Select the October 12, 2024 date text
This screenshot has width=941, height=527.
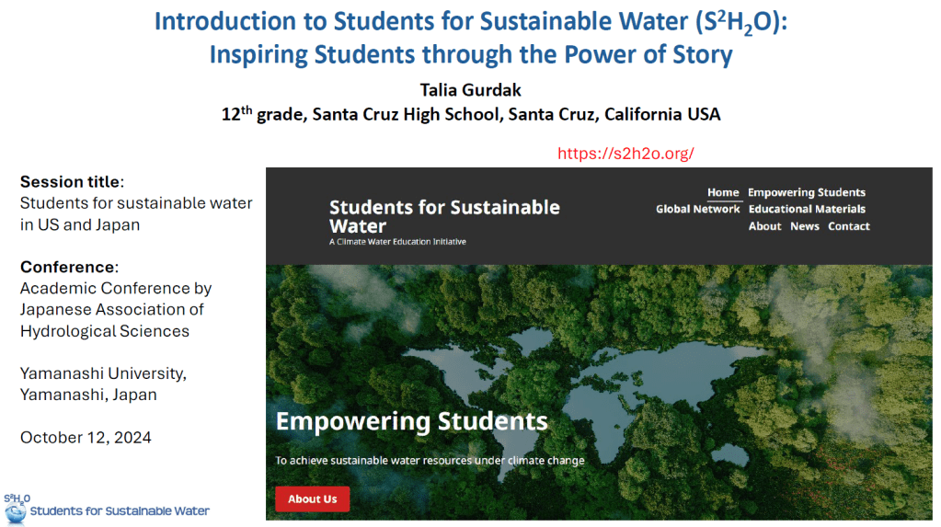[86, 437]
